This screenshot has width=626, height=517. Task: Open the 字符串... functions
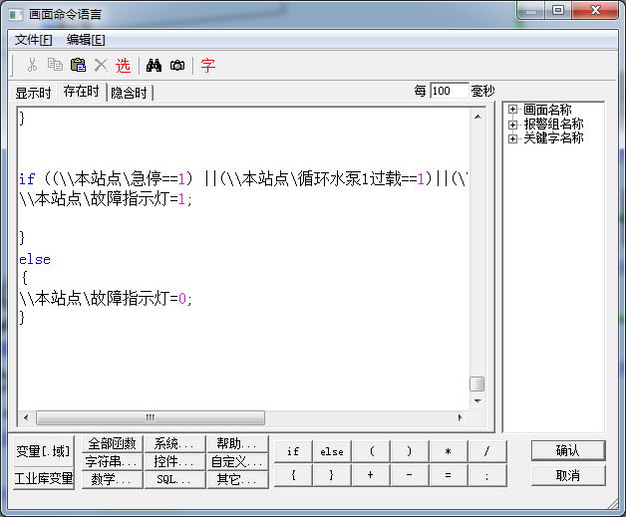coord(113,461)
